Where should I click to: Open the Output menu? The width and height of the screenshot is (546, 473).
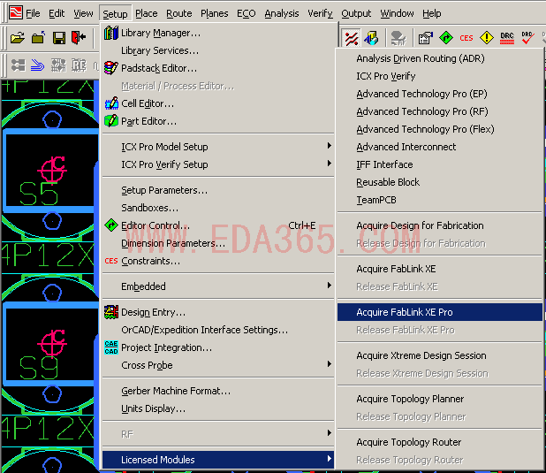pos(356,13)
